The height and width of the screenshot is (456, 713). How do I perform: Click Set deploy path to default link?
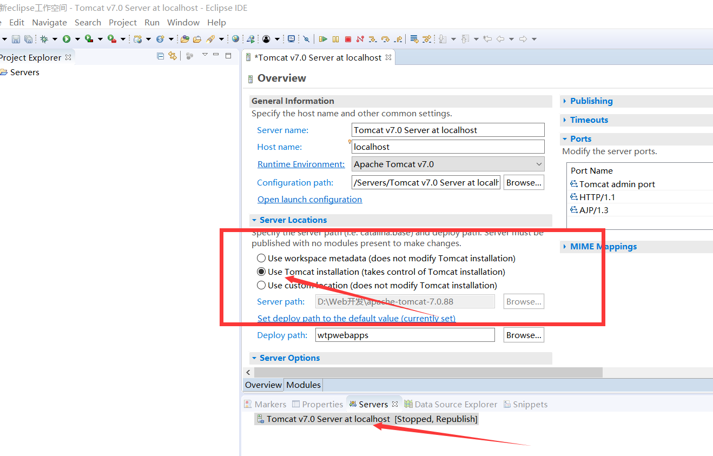356,319
